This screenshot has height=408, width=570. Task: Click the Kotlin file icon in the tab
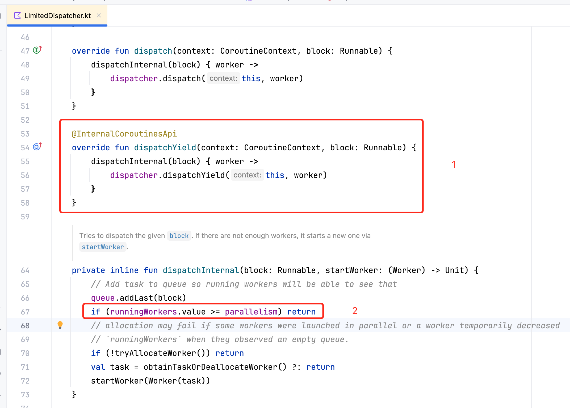tap(18, 16)
